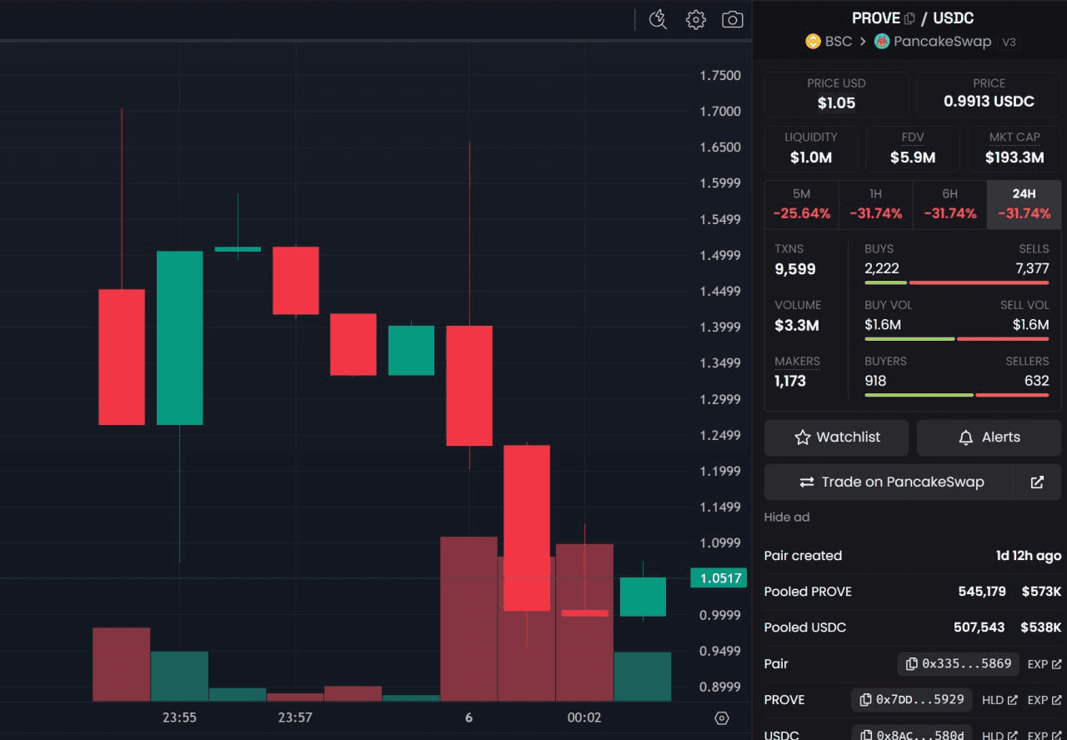Click the 0.8999 price axis label

coord(719,687)
